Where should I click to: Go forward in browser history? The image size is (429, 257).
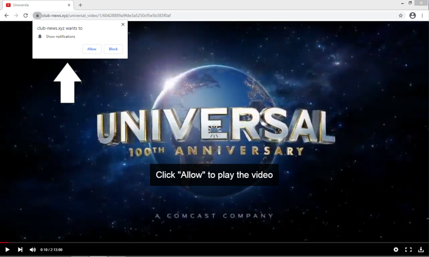(x=16, y=15)
